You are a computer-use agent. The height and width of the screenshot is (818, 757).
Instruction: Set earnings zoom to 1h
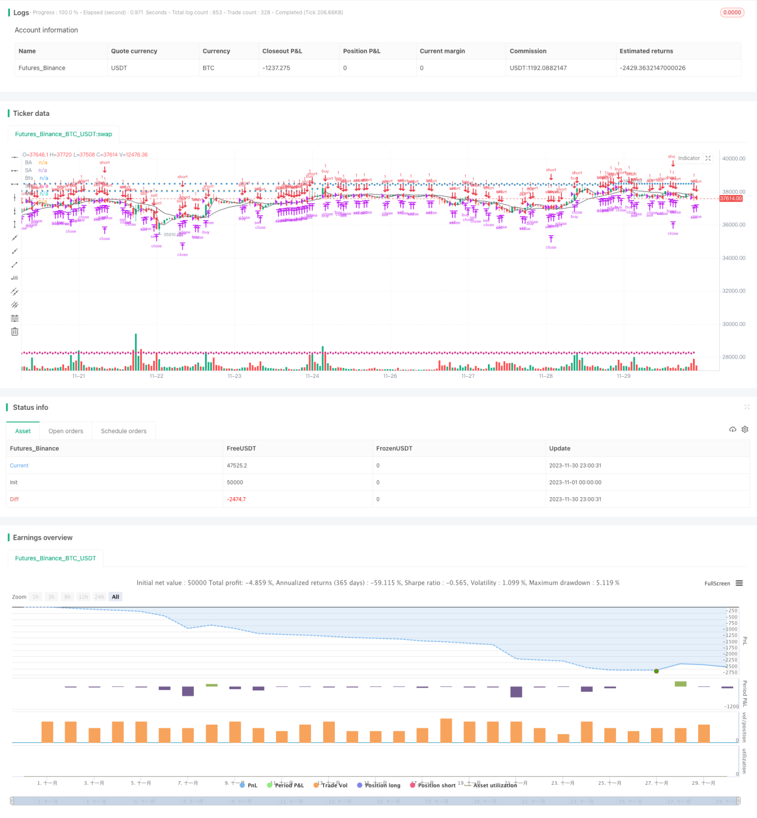pyautogui.click(x=36, y=597)
